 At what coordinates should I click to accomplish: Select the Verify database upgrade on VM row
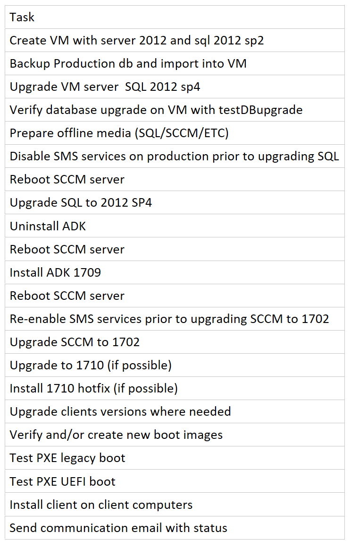(x=175, y=110)
